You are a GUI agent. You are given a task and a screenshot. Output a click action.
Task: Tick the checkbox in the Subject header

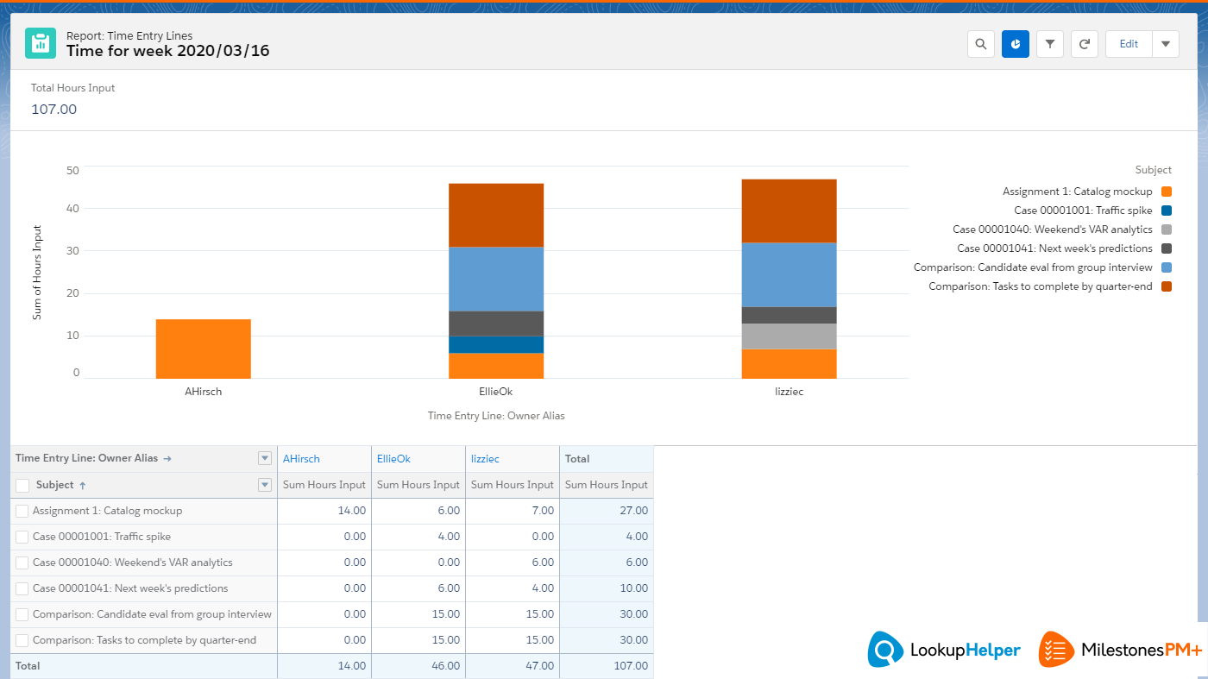[x=22, y=485]
